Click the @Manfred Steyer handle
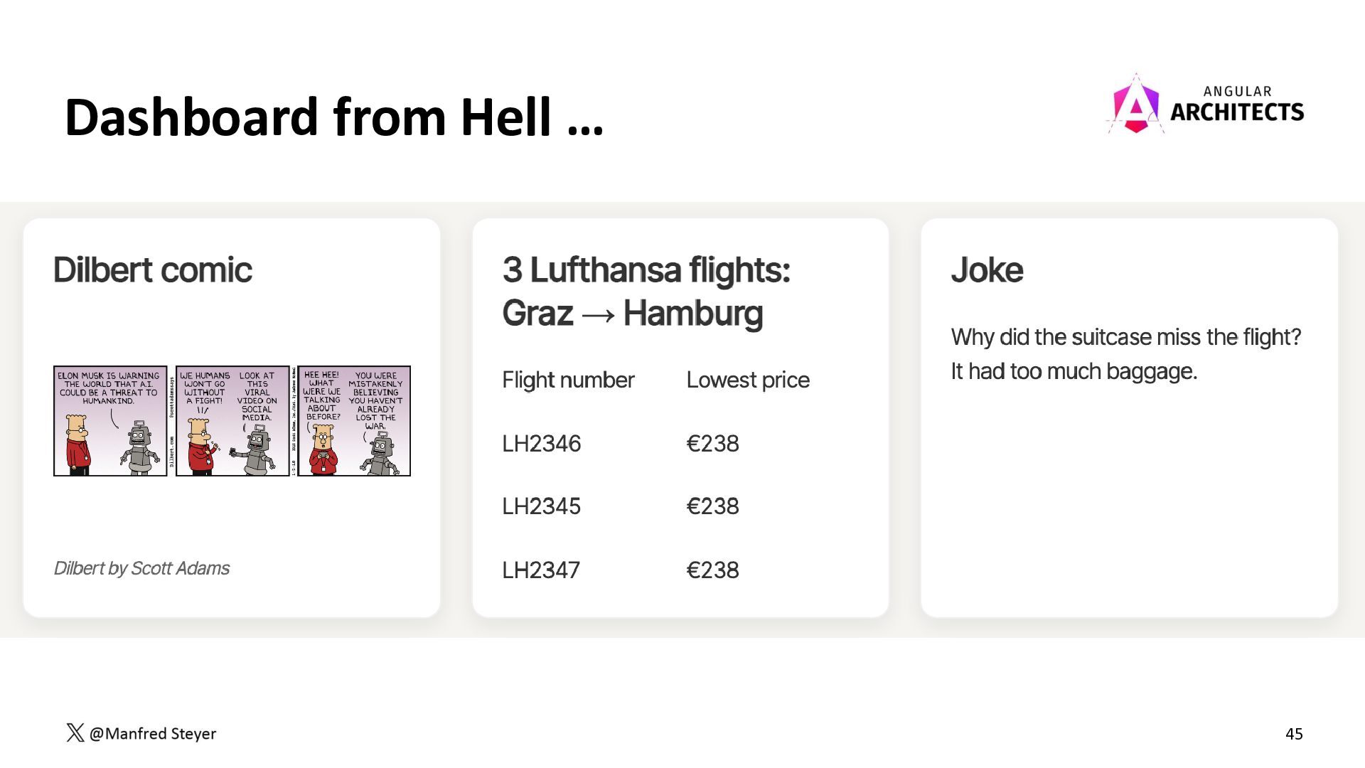Image resolution: width=1365 pixels, height=768 pixels. (153, 733)
